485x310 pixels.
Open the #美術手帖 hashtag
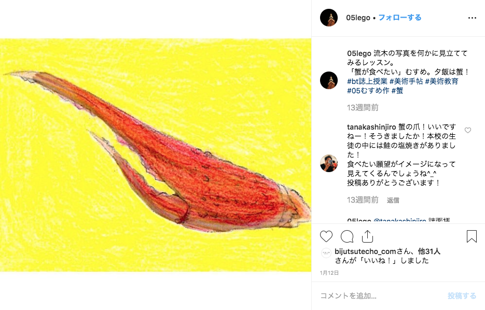coord(406,81)
